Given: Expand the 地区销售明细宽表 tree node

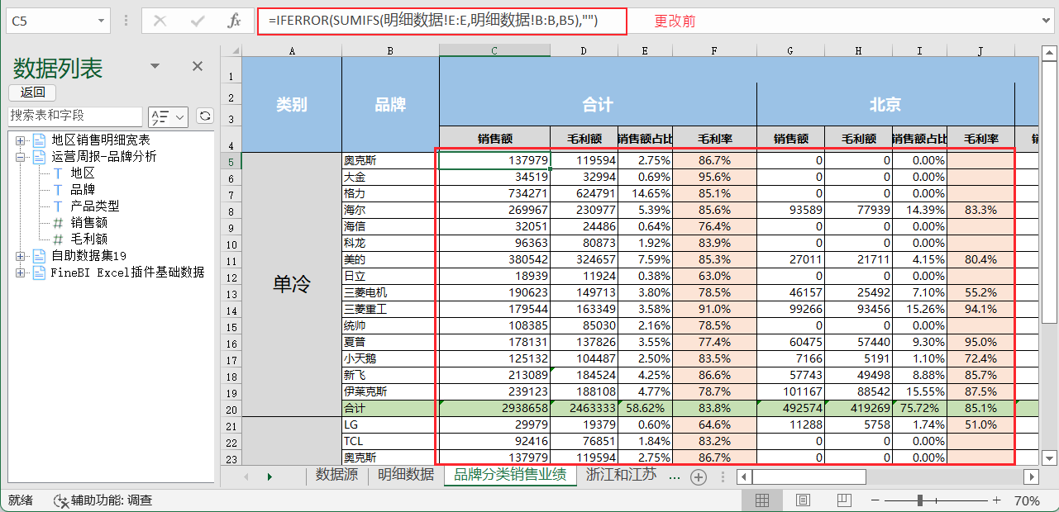Looking at the screenshot, I should [20, 140].
